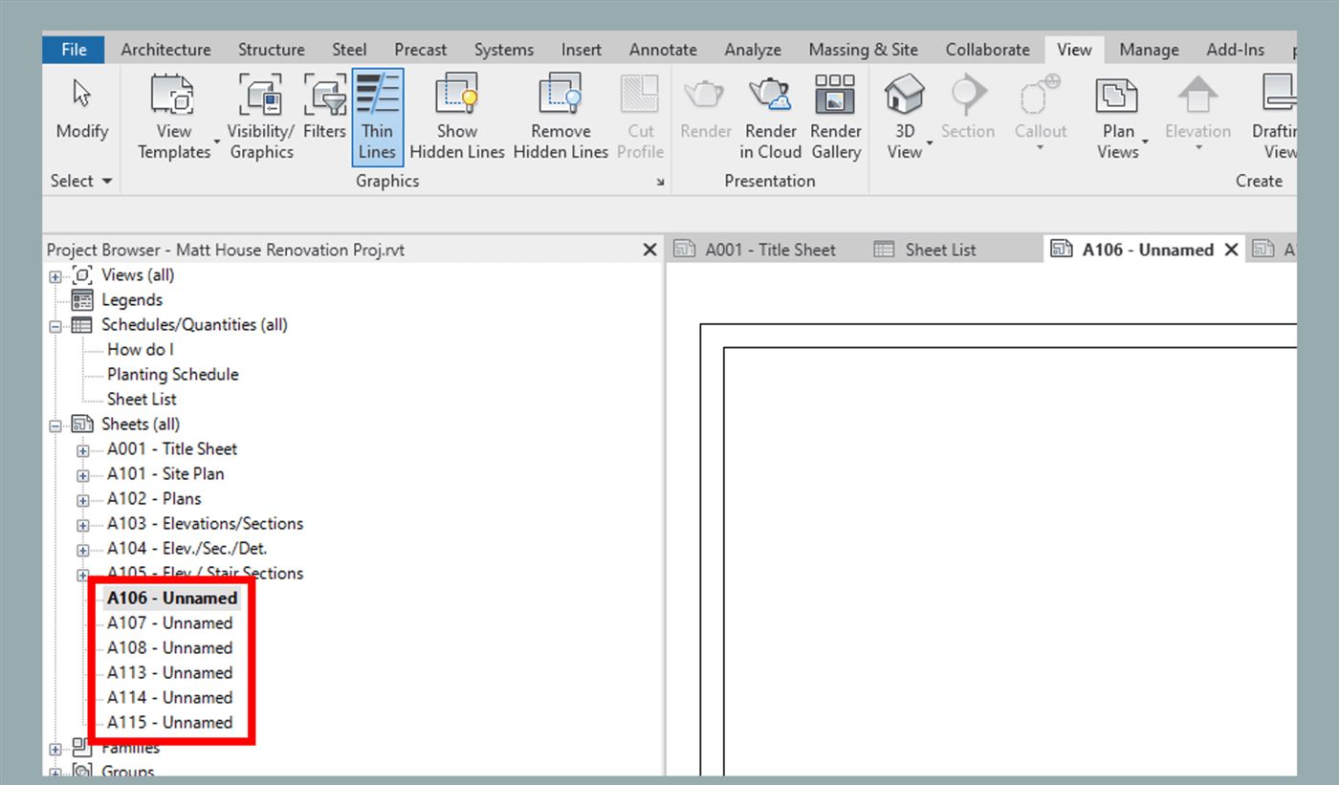This screenshot has width=1339, height=785.
Task: Select sheet A102 - Plans
Action: 154,498
